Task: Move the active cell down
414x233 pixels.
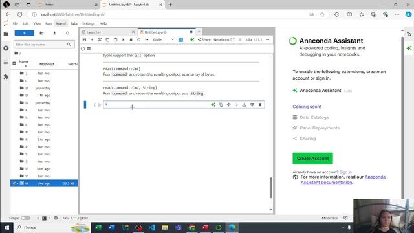Action: coord(236,105)
